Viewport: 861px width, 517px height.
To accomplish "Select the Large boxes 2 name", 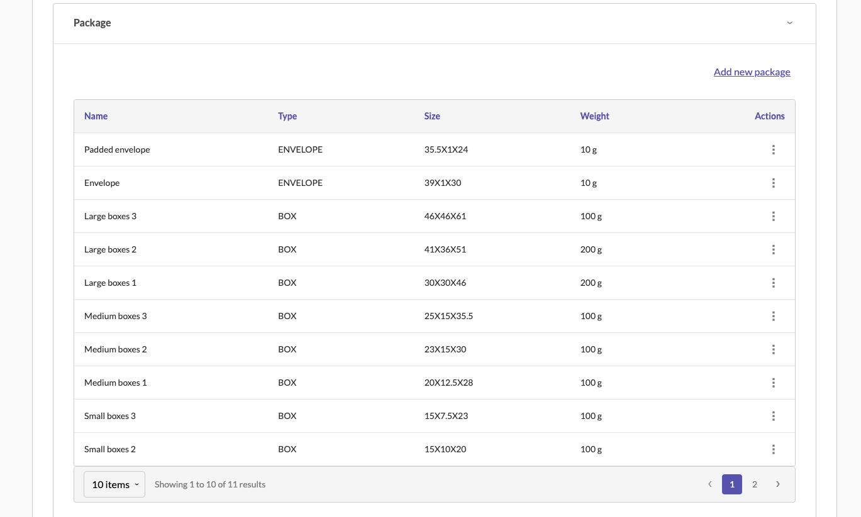I will click(x=110, y=249).
